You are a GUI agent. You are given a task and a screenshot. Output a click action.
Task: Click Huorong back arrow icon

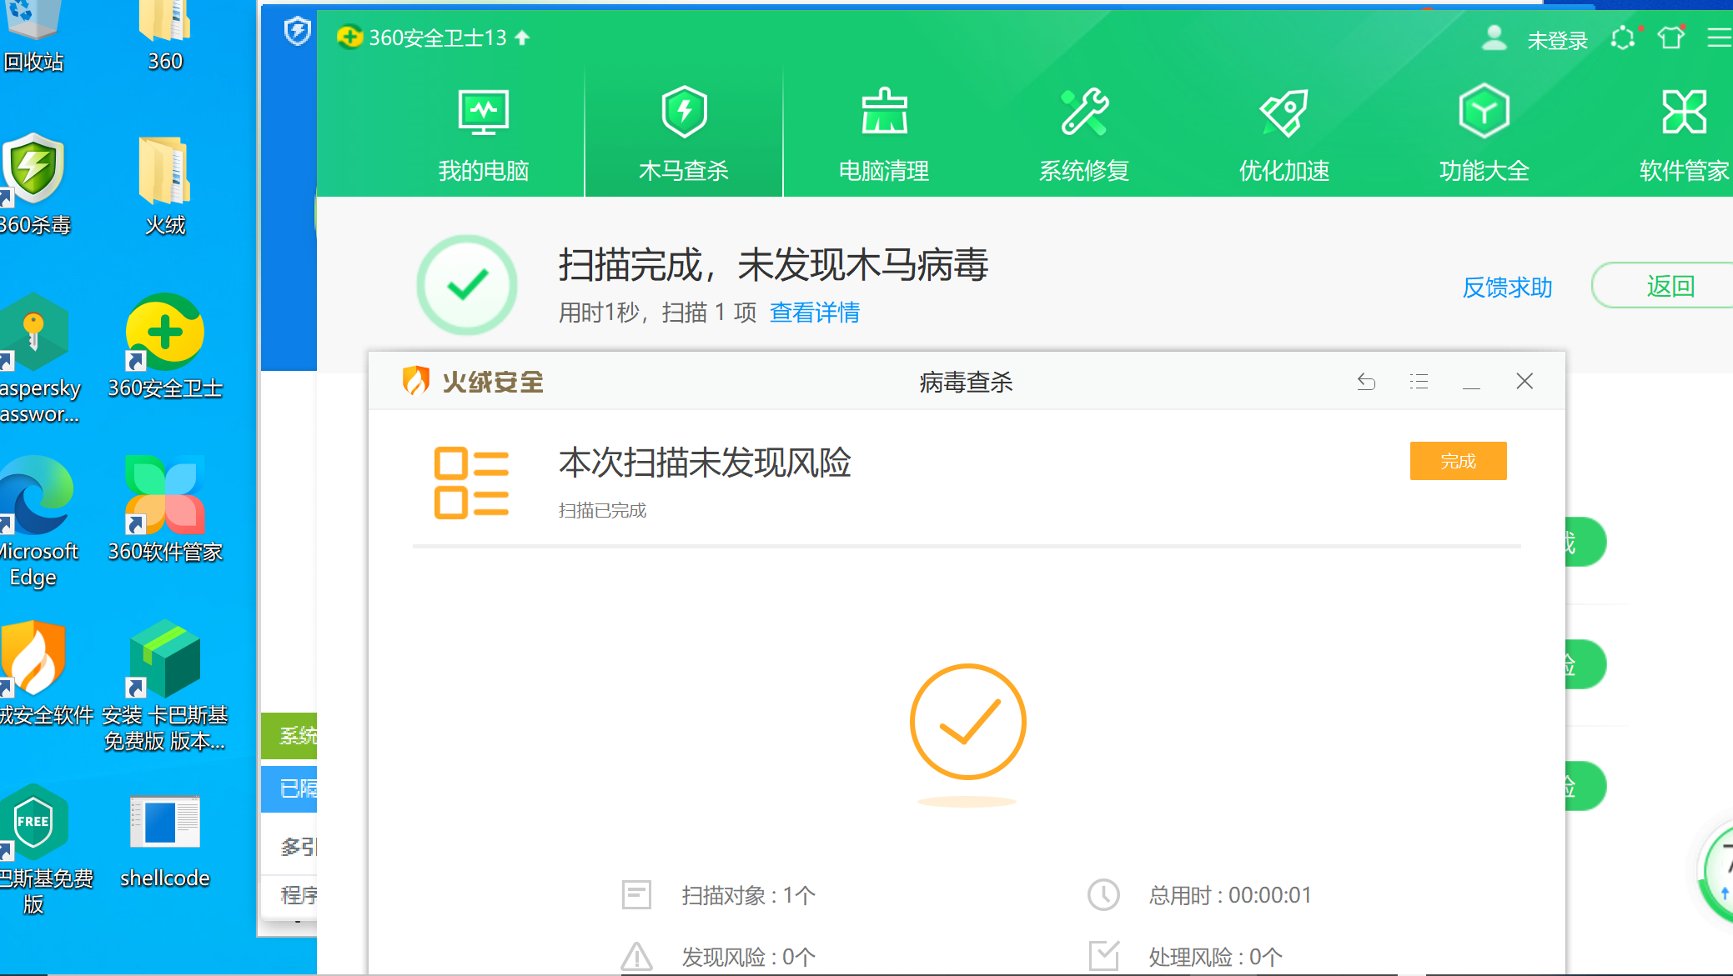[x=1366, y=382]
